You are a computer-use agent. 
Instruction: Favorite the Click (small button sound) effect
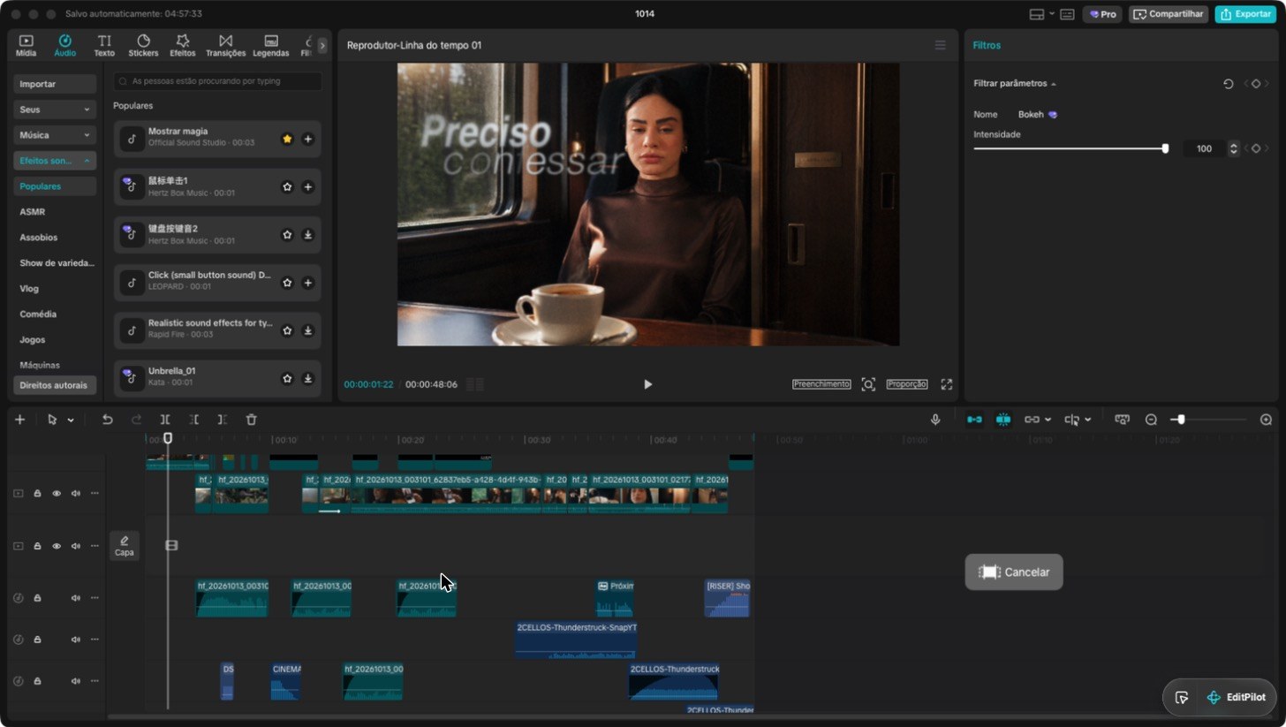pyautogui.click(x=287, y=283)
